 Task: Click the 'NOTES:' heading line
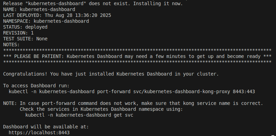(x=11, y=45)
